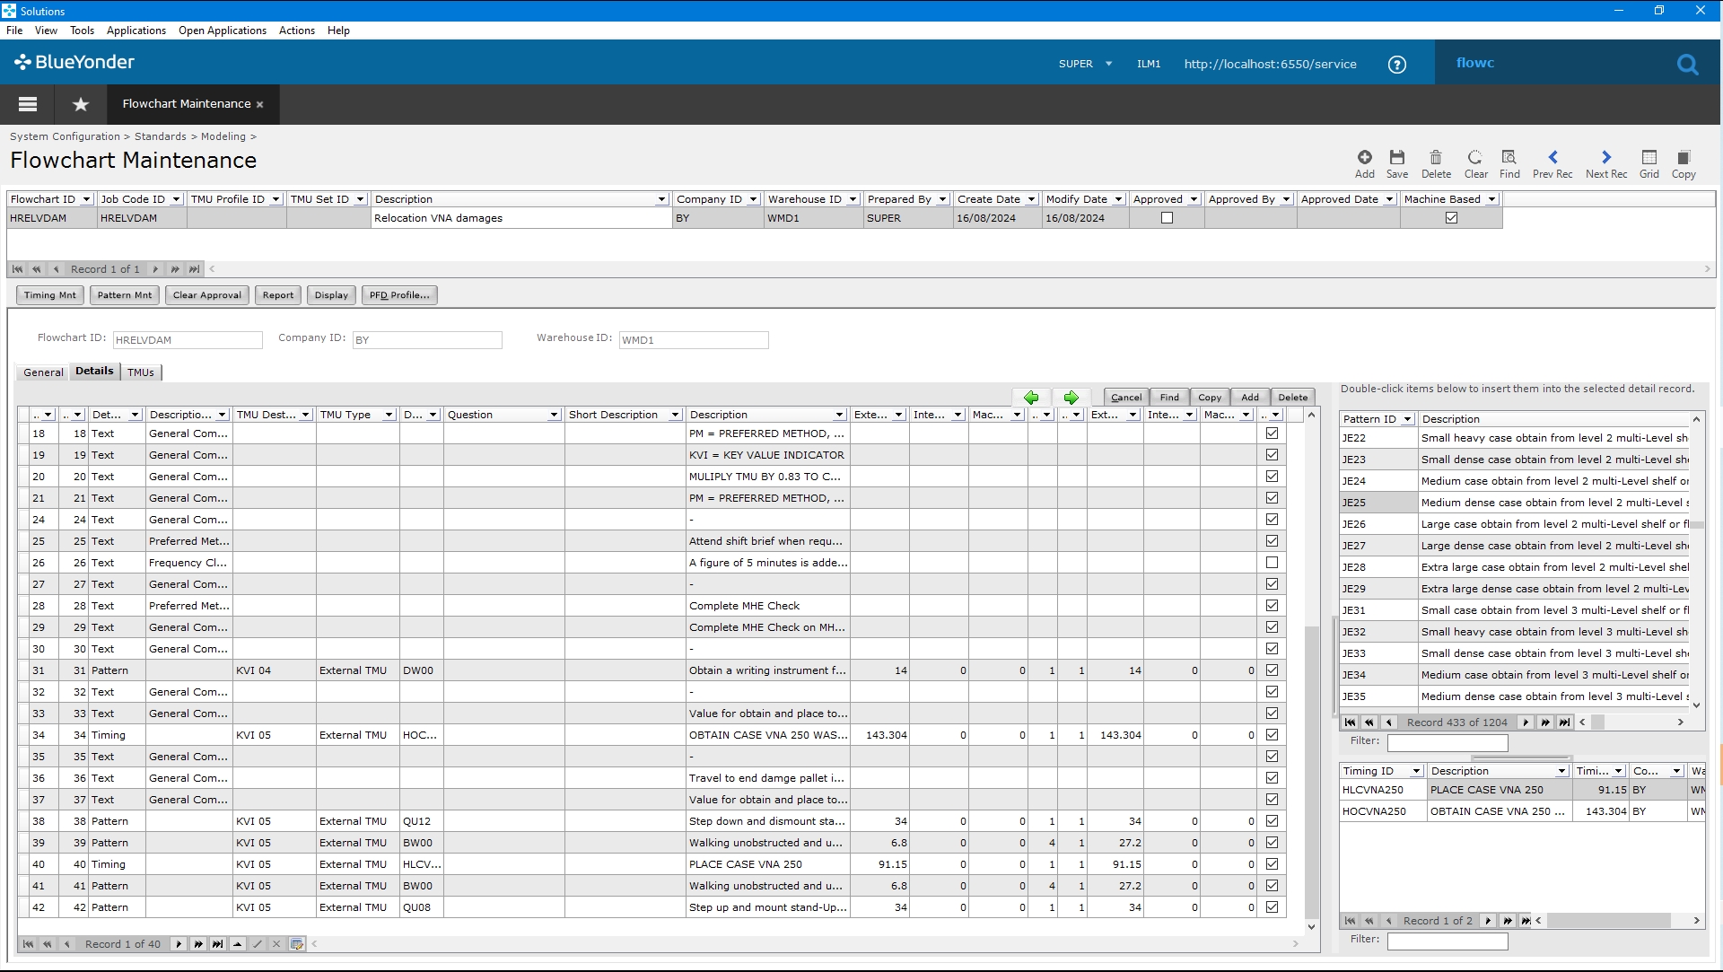Toggle the Approved checkbox for HRELVDAM

click(x=1167, y=218)
